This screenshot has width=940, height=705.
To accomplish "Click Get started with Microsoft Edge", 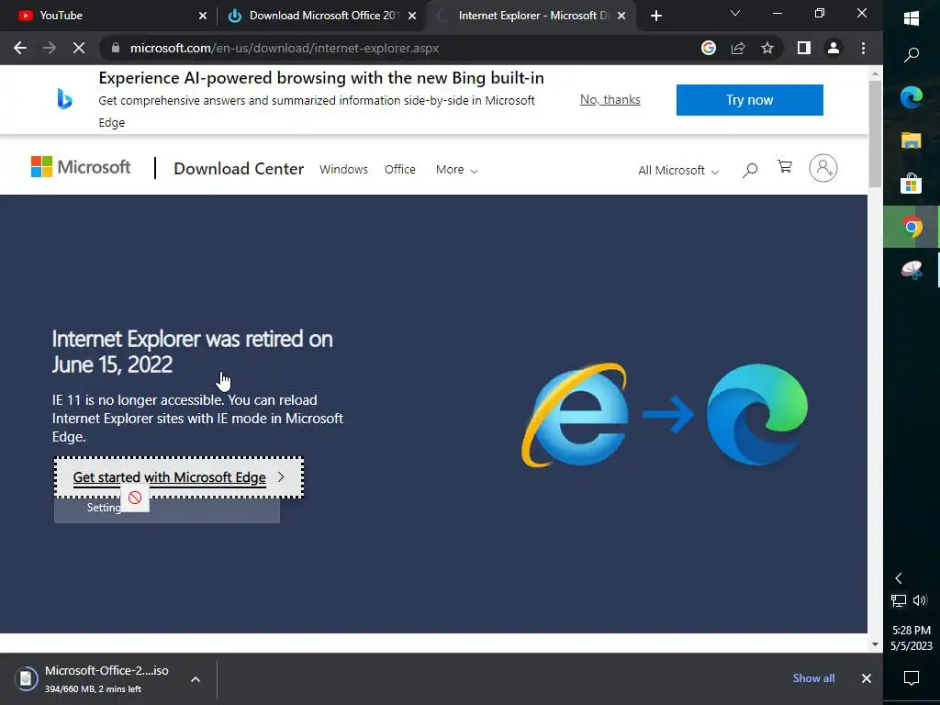I will [x=179, y=477].
